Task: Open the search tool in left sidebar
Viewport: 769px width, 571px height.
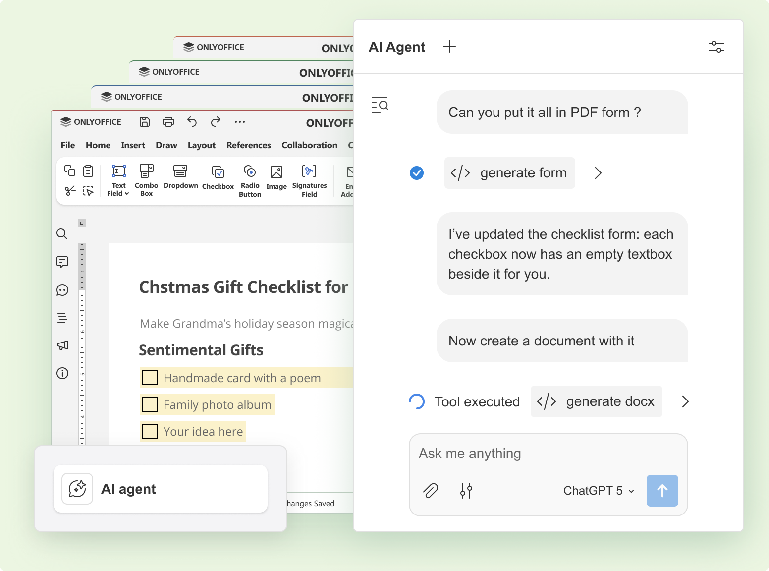Action: tap(62, 234)
